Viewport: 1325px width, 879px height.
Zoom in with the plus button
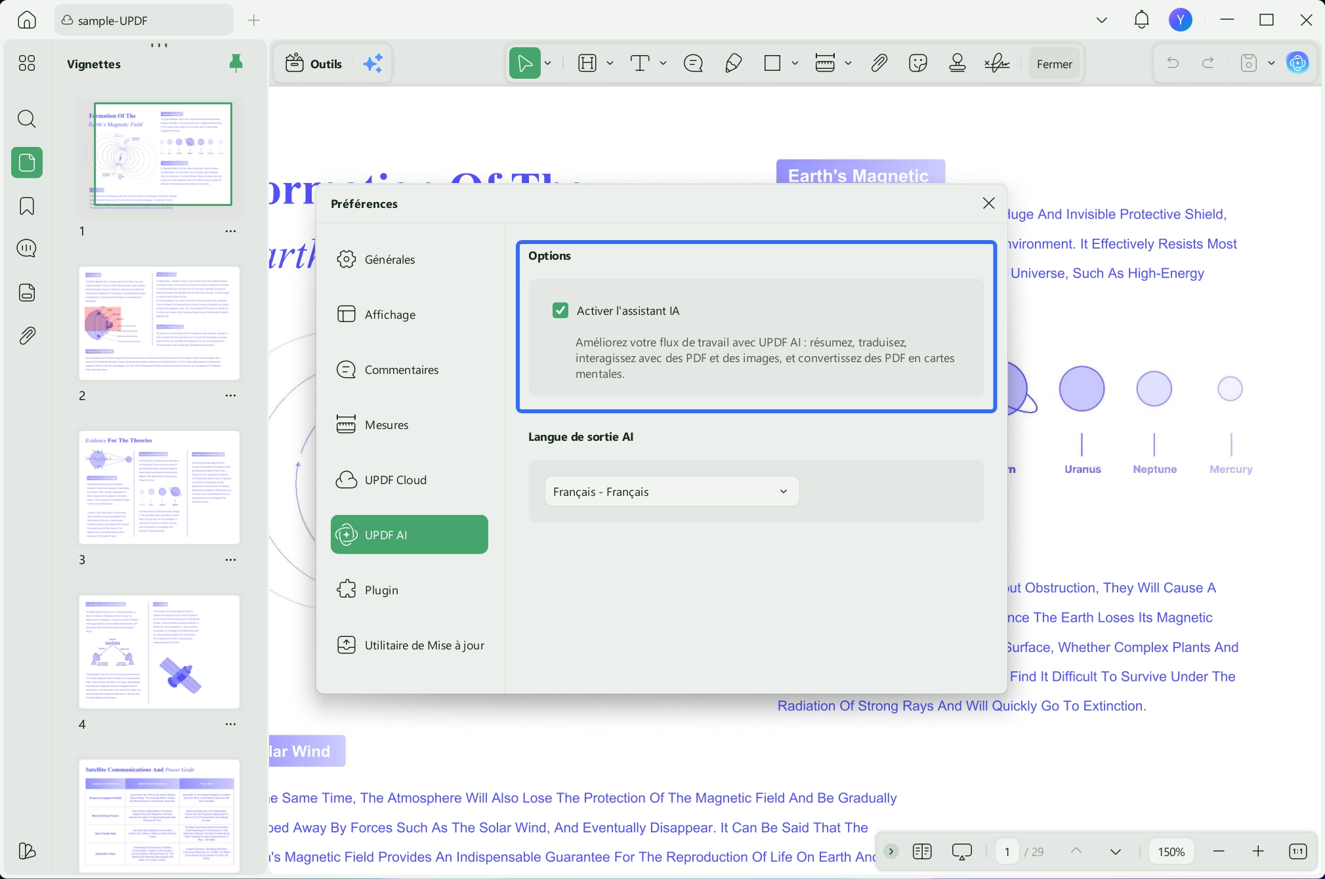tap(1258, 851)
